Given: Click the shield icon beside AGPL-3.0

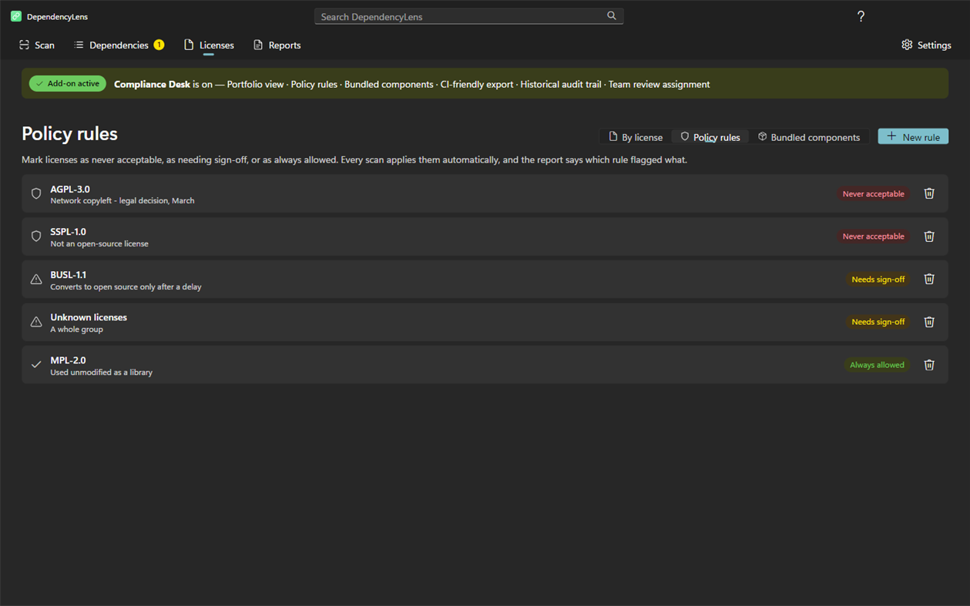Looking at the screenshot, I should [36, 193].
